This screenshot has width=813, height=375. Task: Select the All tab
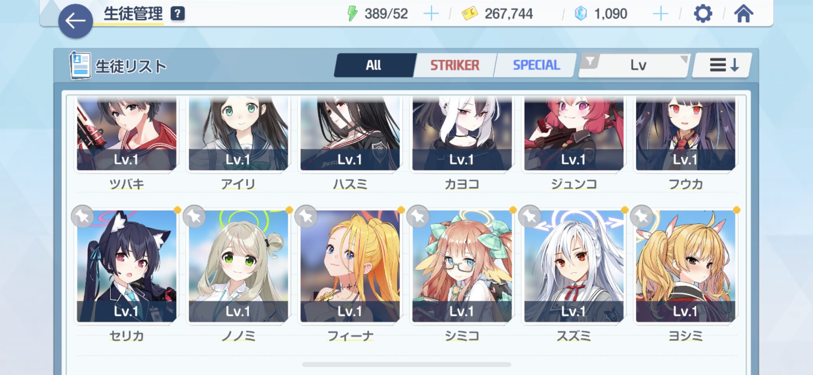pos(373,65)
